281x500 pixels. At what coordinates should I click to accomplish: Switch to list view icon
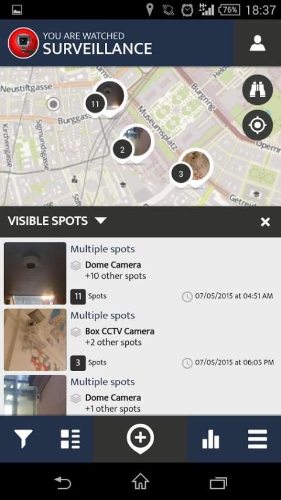70,439
